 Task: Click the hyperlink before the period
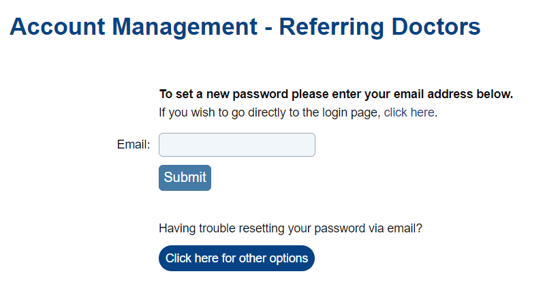pyautogui.click(x=409, y=112)
